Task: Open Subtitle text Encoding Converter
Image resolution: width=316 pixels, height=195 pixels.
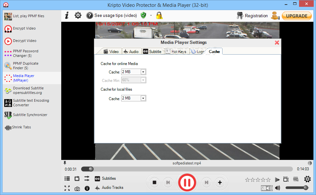Action: coord(32,103)
